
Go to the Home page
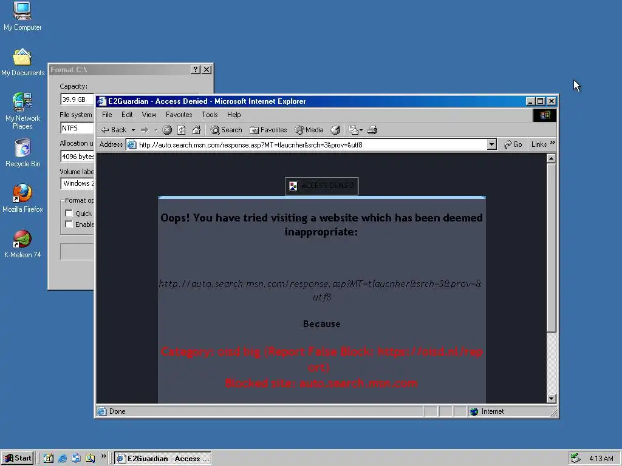tap(196, 130)
